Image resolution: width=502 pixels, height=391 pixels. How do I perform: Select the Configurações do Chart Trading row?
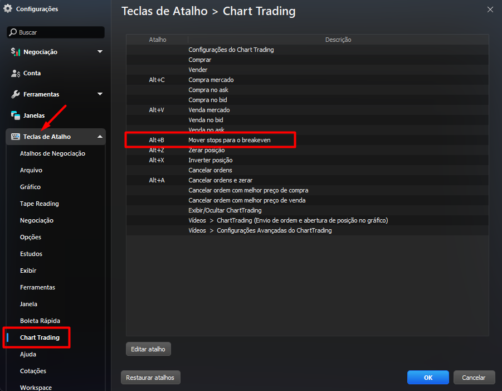308,50
